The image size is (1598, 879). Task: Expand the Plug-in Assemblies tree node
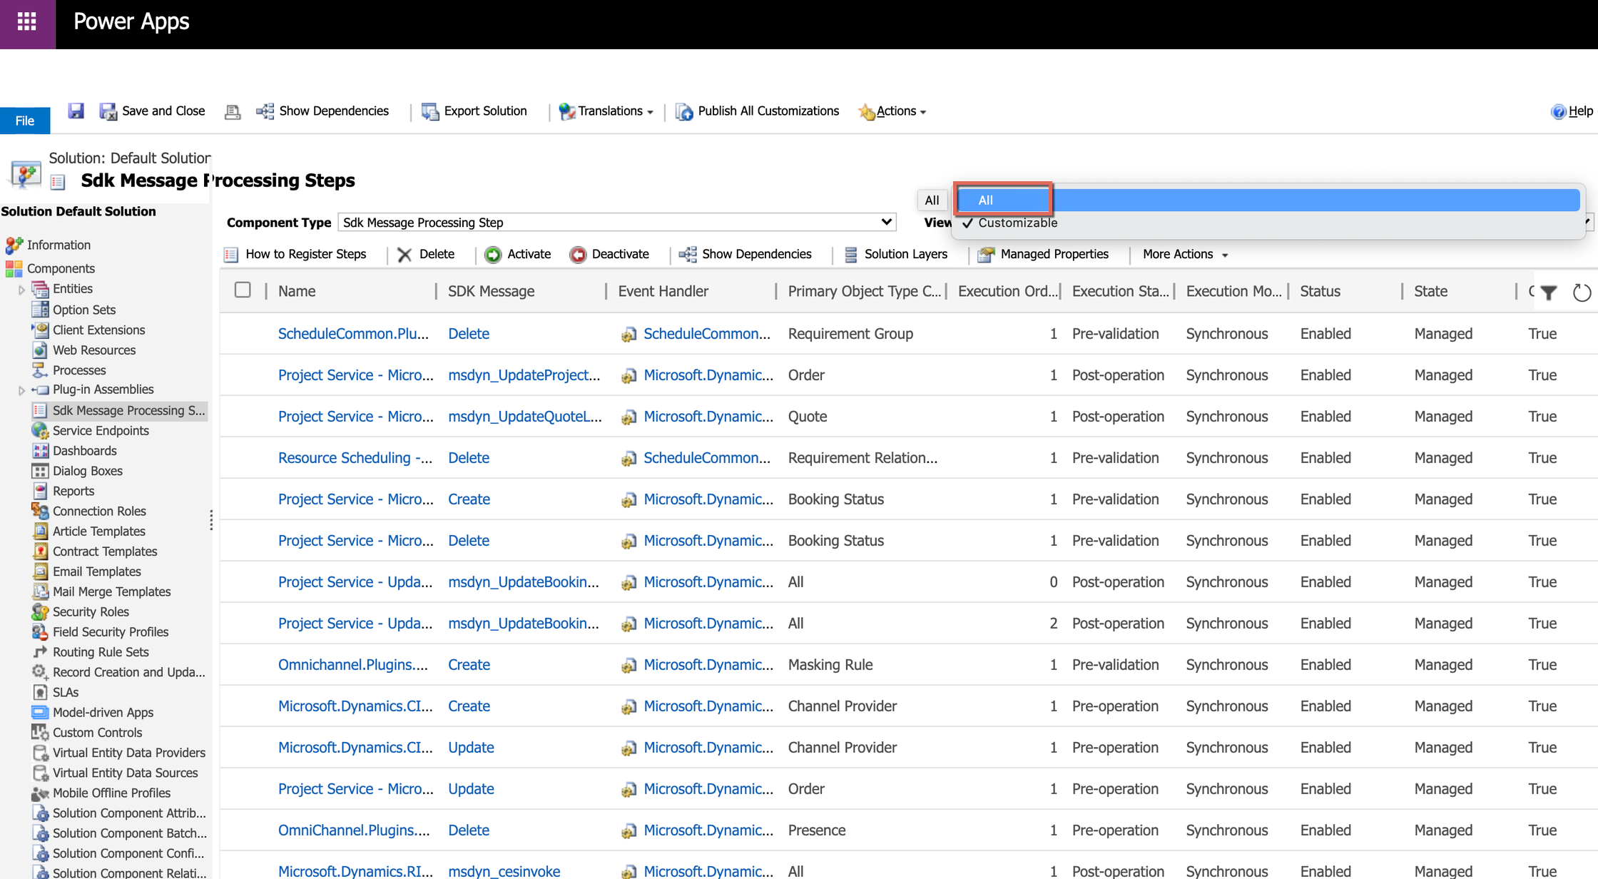click(21, 390)
